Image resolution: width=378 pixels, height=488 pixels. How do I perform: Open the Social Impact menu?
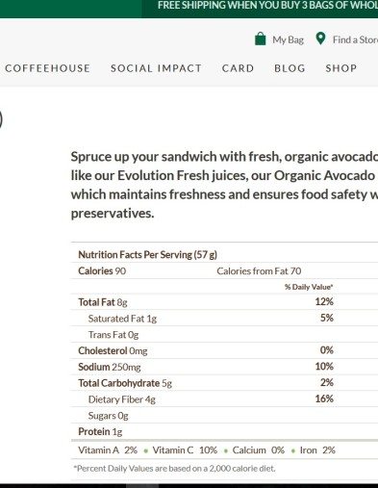coord(156,68)
